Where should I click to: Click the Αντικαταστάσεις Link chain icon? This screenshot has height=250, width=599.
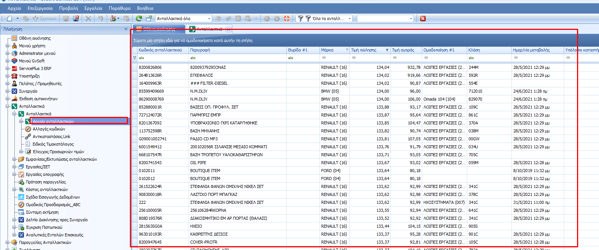click(x=28, y=137)
